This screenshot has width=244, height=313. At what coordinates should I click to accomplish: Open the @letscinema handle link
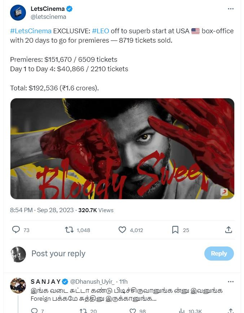click(49, 17)
